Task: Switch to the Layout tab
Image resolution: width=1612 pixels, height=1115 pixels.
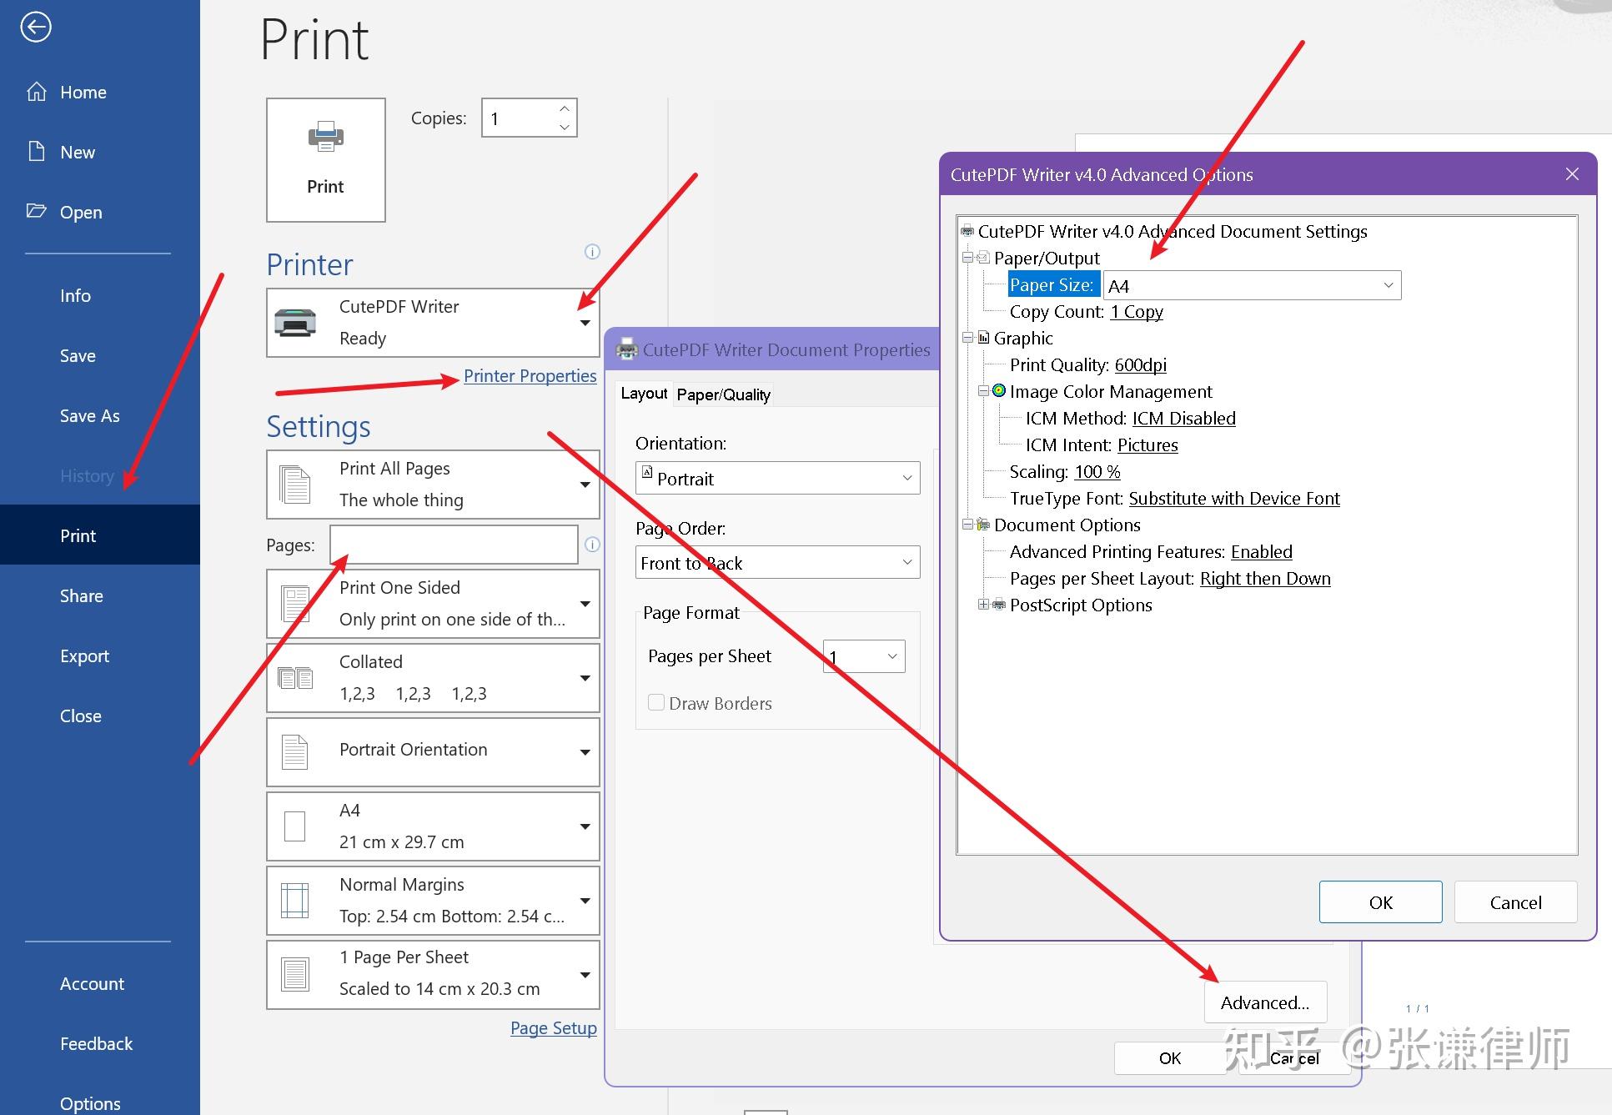Action: (x=643, y=393)
